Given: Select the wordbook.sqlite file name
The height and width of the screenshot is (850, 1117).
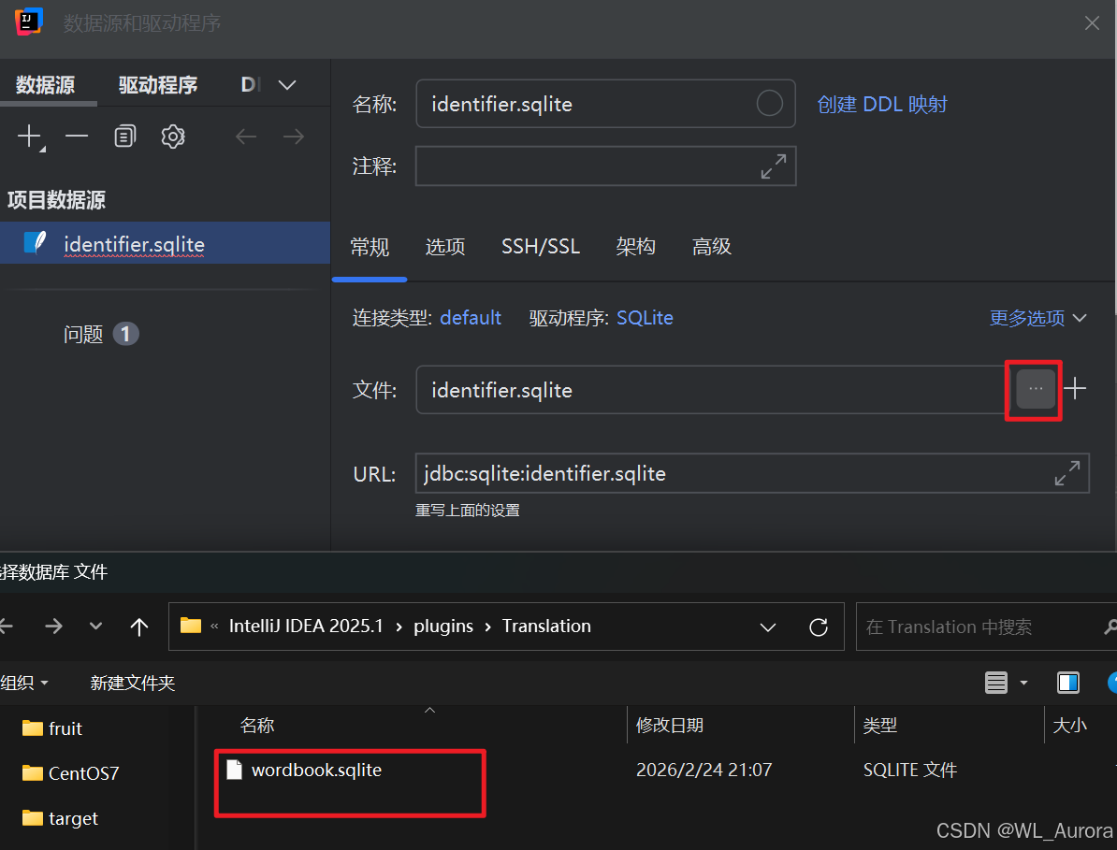Looking at the screenshot, I should [316, 770].
